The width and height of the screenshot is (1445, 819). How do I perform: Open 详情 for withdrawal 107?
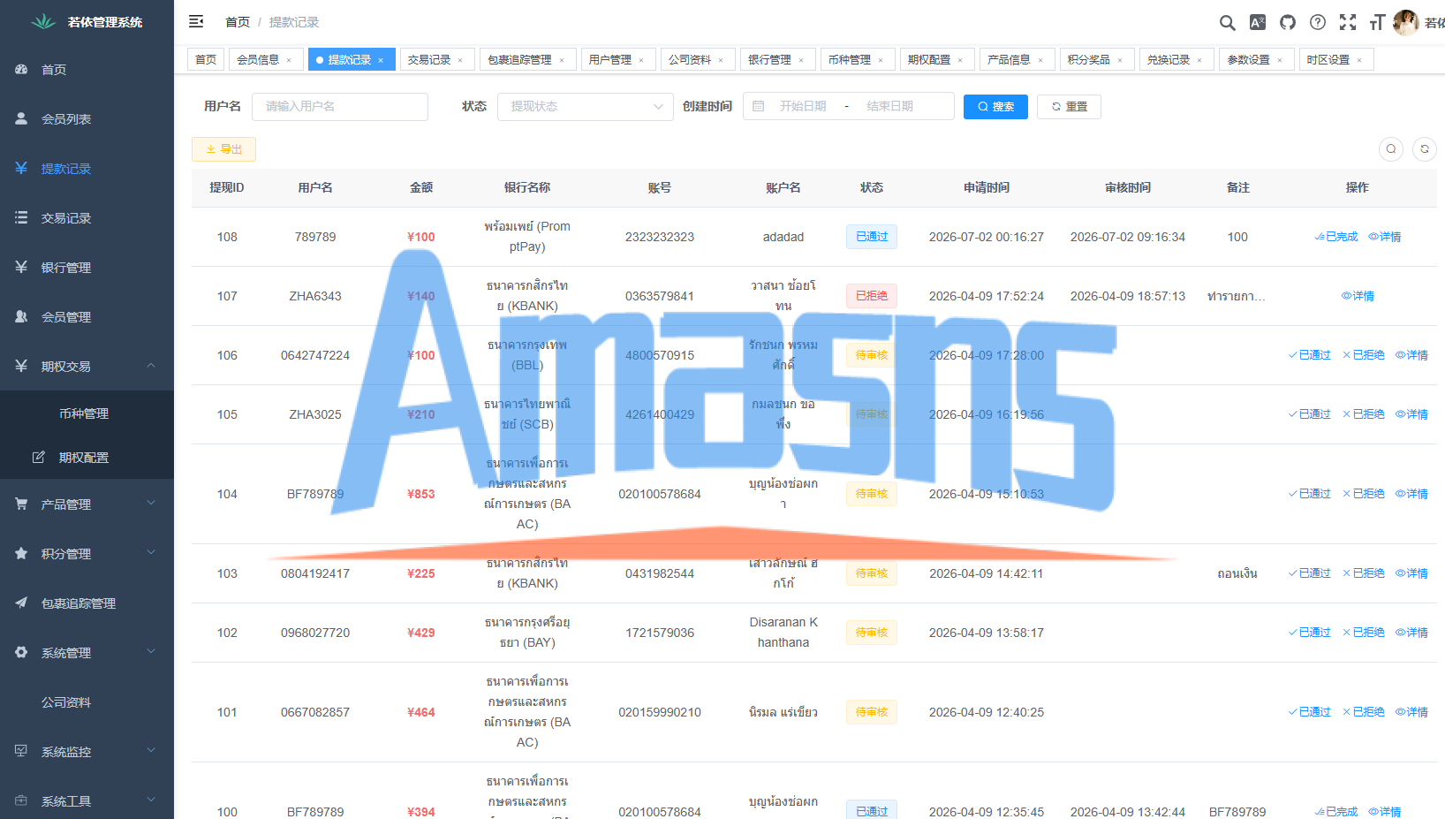coord(1358,296)
